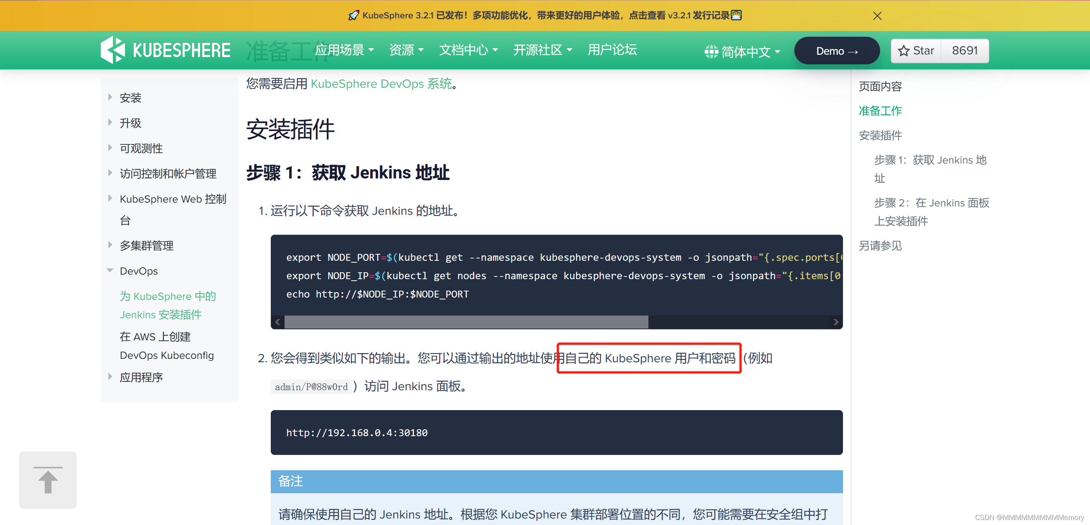Screen dimensions: 1090x525
Task: Click the rocket emoji in banner
Action: coord(354,16)
